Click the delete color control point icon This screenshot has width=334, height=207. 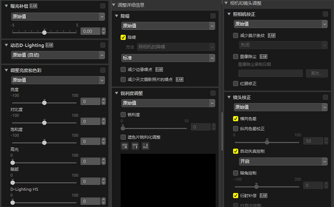[125, 146]
